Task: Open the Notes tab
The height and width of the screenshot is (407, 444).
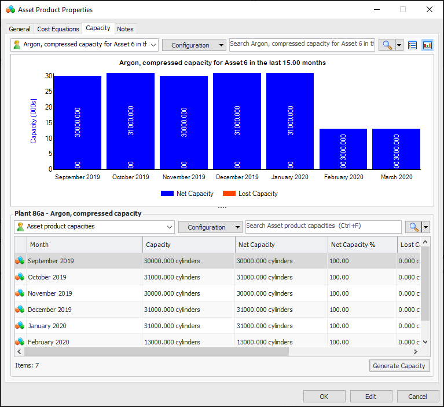Action: pos(125,29)
